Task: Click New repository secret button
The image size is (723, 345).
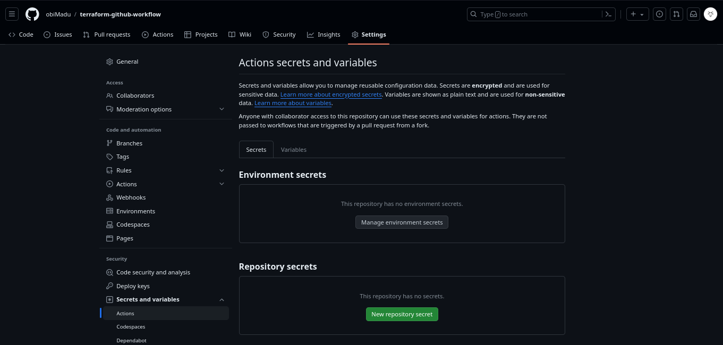Action: [402, 314]
